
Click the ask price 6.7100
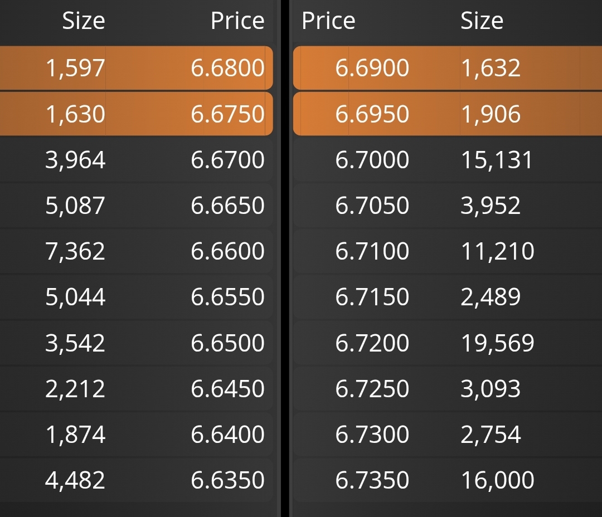tap(372, 251)
